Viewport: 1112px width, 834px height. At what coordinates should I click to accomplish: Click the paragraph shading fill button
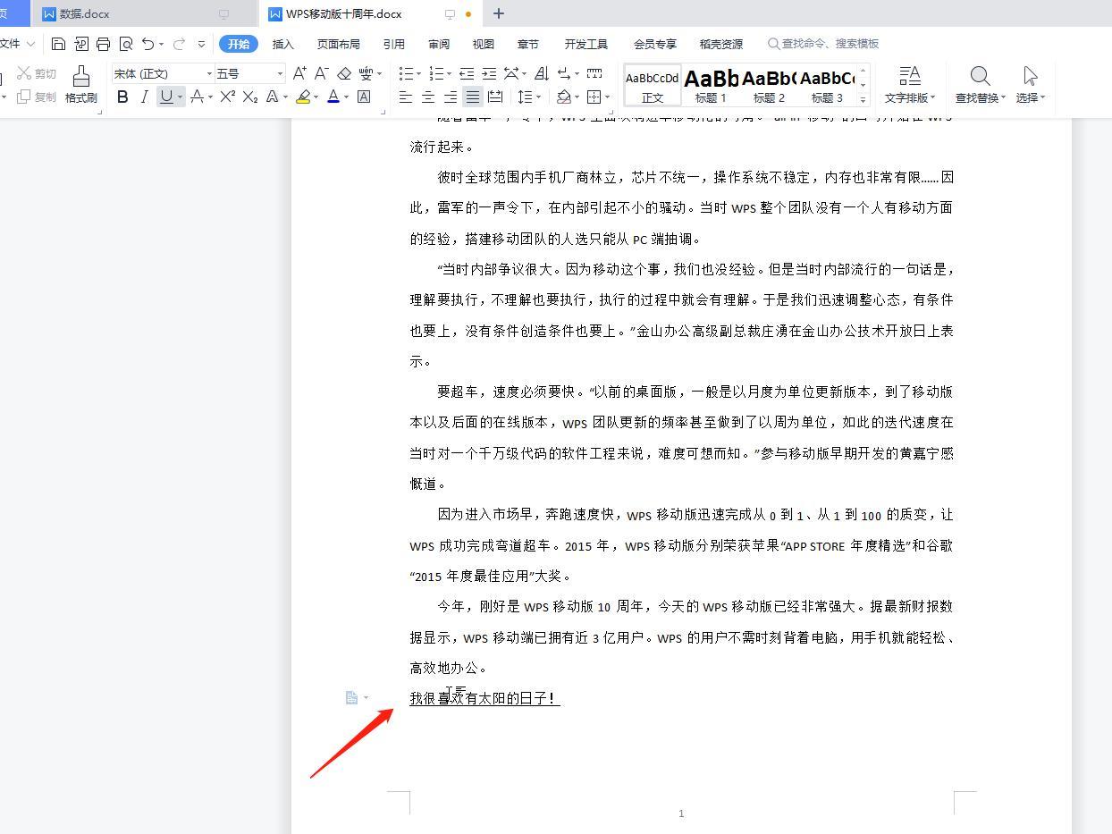tap(564, 97)
